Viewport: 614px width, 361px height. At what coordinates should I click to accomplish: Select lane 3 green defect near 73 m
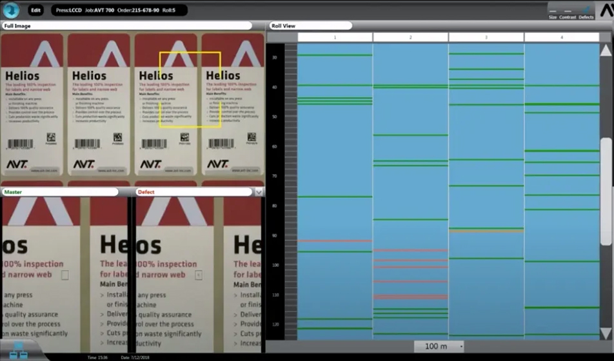point(486,186)
